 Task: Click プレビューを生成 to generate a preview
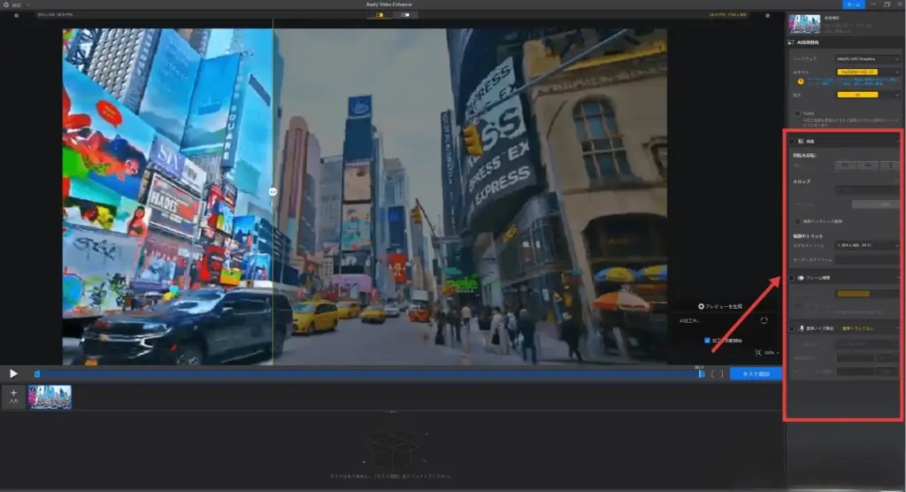pos(720,306)
